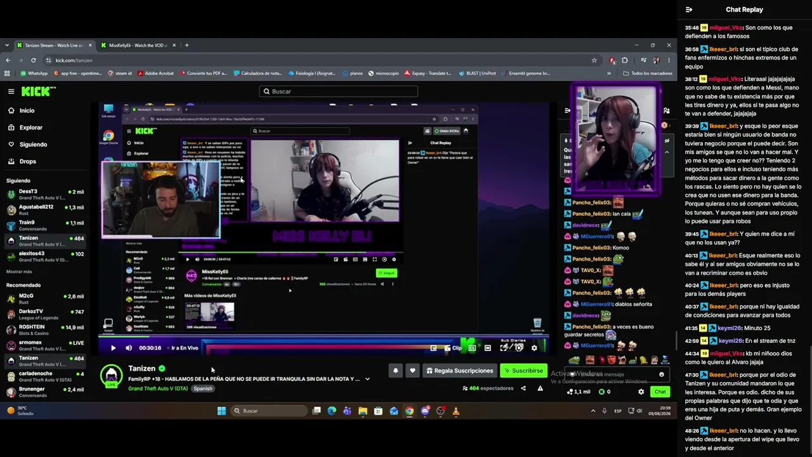
Task: Switch to the MissKellyEli VOD browser tab
Action: pyautogui.click(x=137, y=45)
